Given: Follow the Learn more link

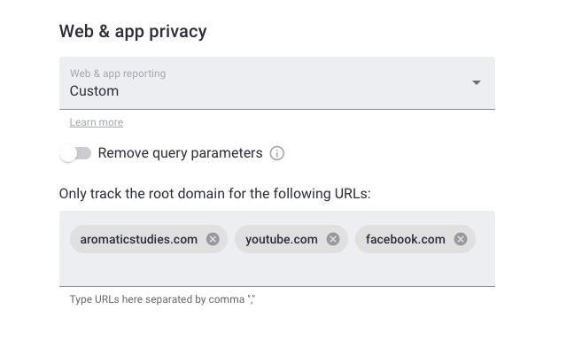Looking at the screenshot, I should coord(97,122).
